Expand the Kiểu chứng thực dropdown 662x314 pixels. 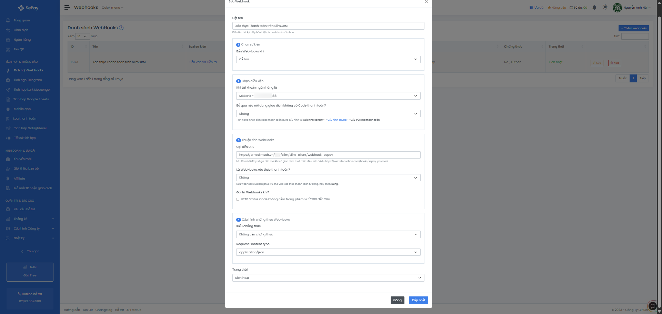[x=328, y=234]
